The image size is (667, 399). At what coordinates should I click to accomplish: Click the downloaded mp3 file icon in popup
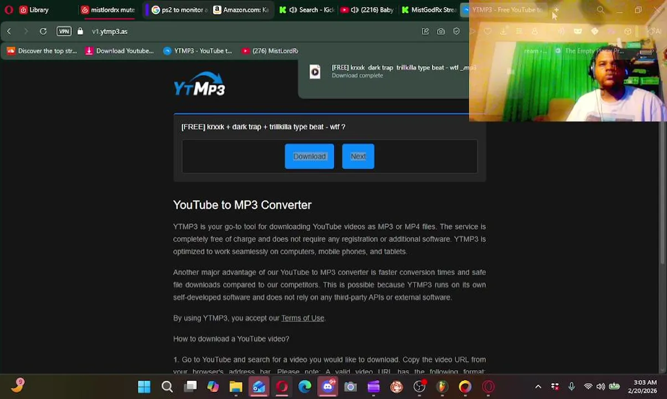point(315,71)
